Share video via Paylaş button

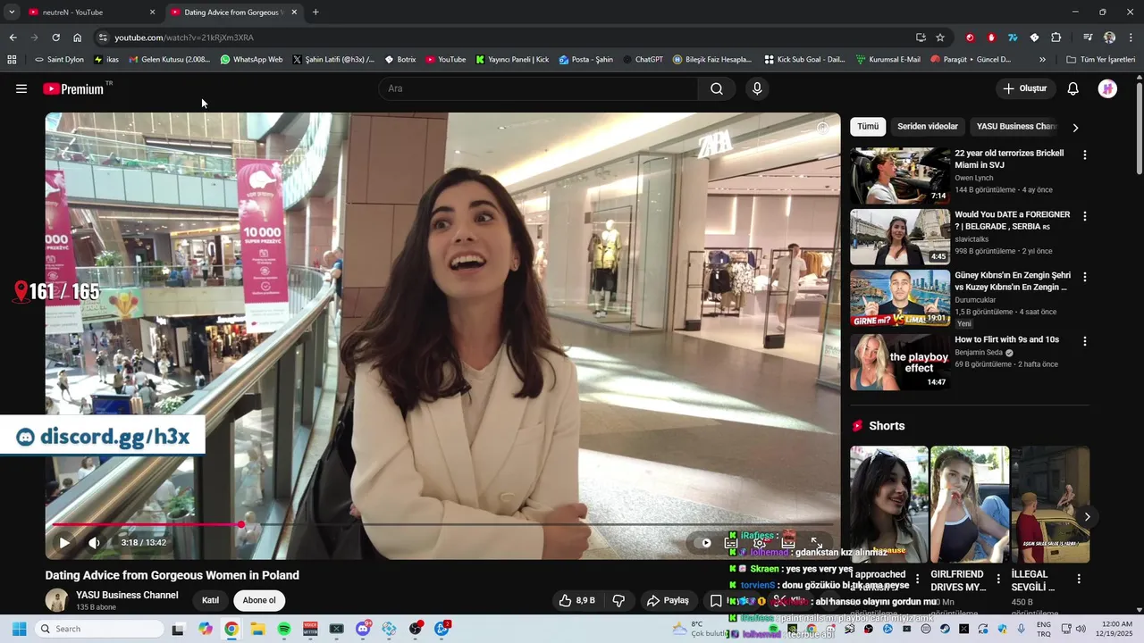[669, 600]
